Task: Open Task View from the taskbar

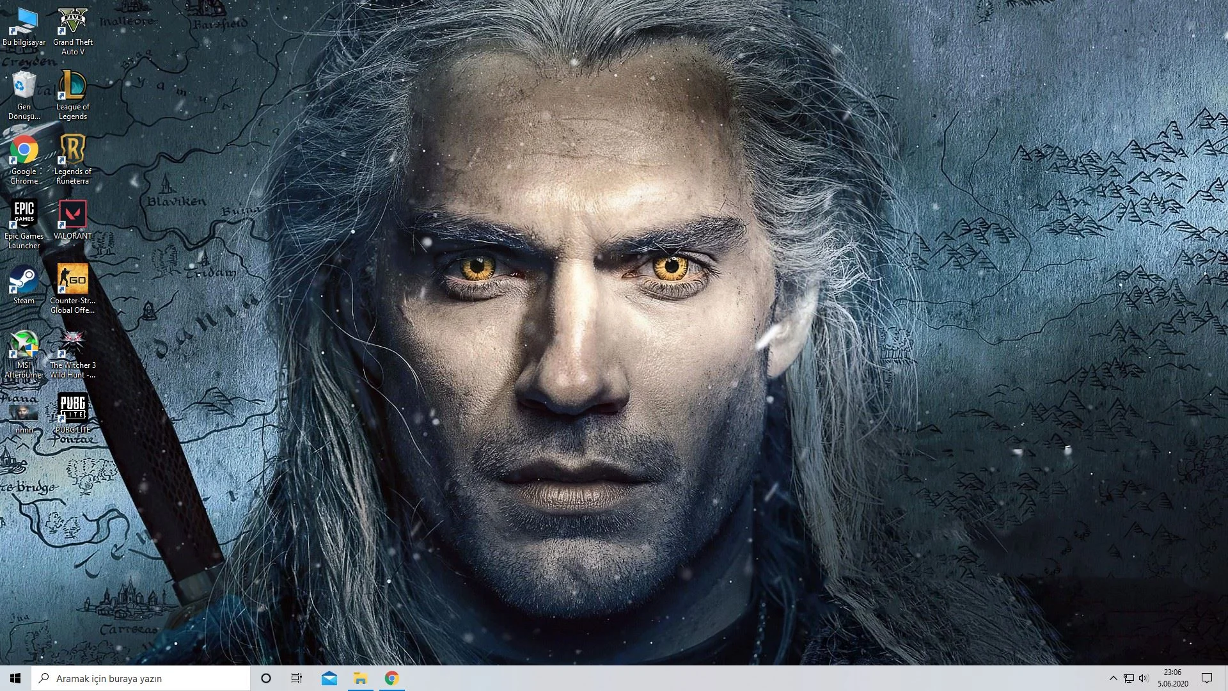Action: pos(297,678)
